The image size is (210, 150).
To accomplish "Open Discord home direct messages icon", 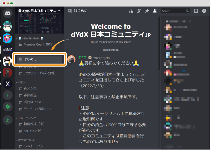I will (8, 13).
